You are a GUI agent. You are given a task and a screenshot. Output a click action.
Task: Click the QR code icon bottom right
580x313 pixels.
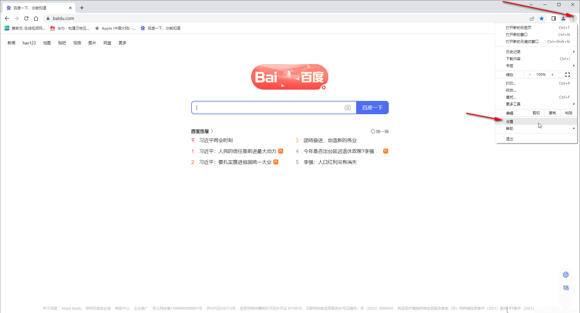[566, 288]
